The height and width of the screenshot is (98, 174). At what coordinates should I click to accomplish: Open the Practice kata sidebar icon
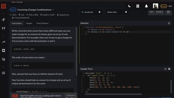tap(4, 20)
